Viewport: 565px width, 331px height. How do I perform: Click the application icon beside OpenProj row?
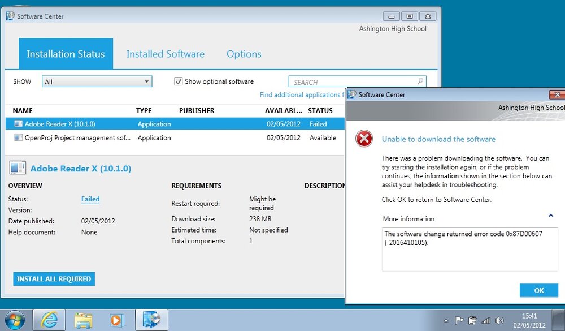click(x=18, y=137)
